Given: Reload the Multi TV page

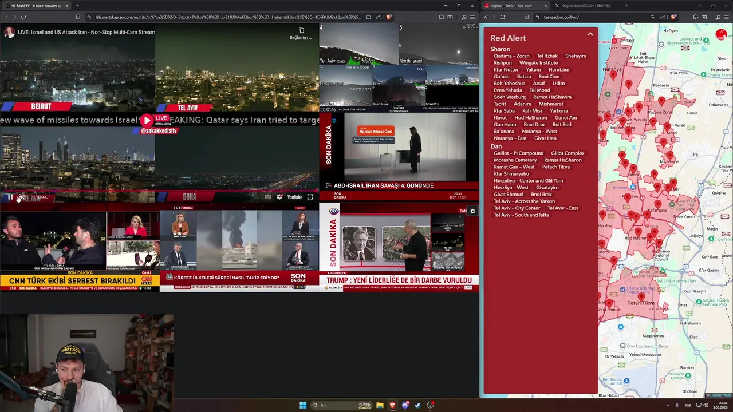Looking at the screenshot, I should (23, 17).
